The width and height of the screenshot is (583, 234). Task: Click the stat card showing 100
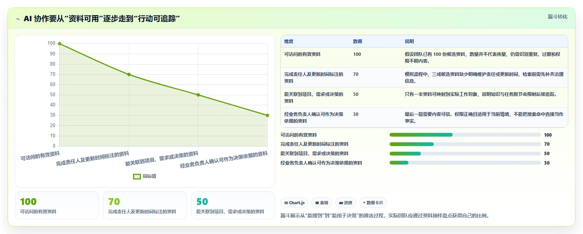pos(57,205)
